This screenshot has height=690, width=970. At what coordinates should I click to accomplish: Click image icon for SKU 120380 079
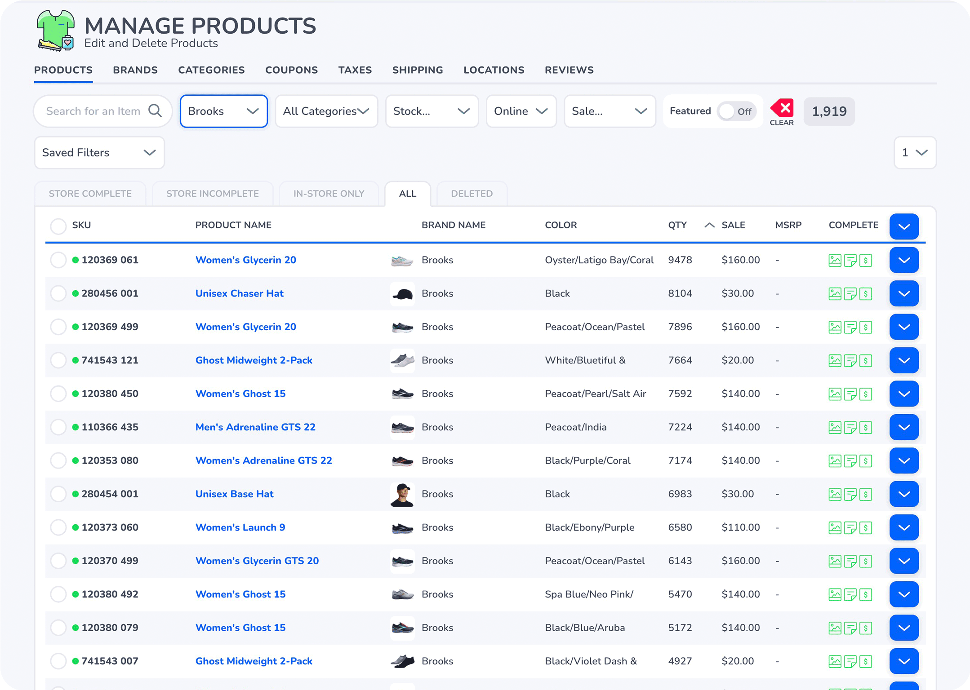(835, 628)
